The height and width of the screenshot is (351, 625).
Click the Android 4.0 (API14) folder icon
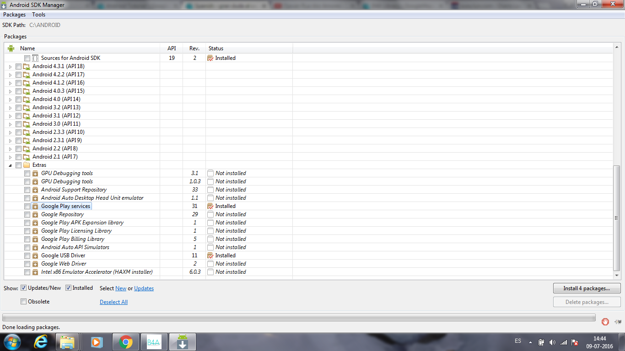tap(27, 99)
